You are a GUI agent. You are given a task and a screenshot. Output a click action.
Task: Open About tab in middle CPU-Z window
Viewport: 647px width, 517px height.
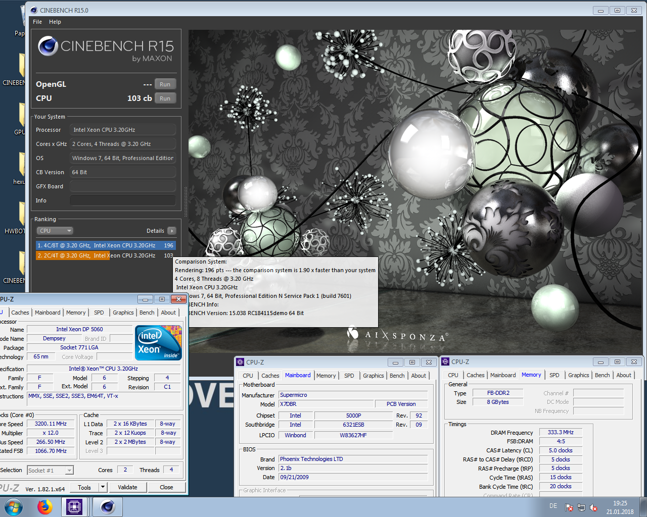(419, 376)
